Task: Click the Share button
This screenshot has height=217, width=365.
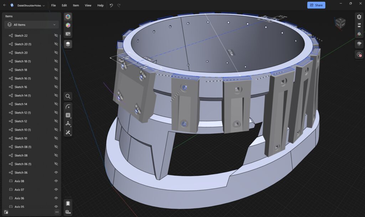Action: (x=316, y=5)
